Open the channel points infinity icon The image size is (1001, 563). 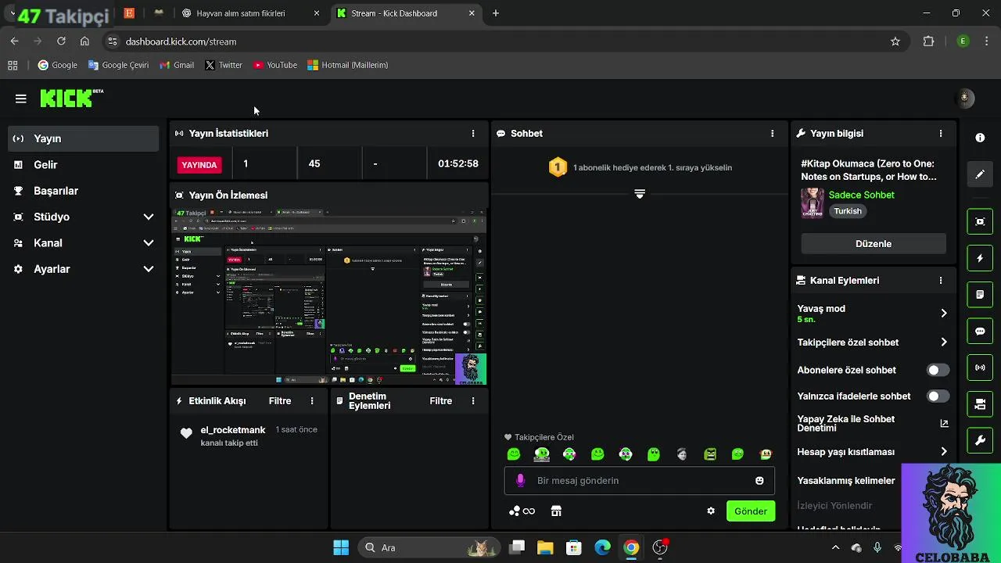pyautogui.click(x=522, y=511)
